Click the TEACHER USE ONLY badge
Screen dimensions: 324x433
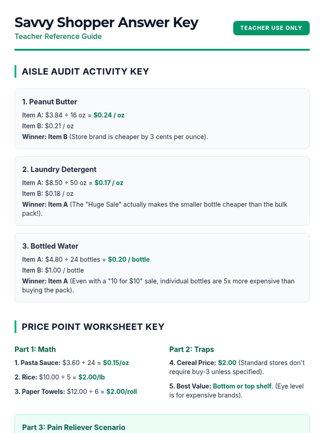[x=271, y=28]
